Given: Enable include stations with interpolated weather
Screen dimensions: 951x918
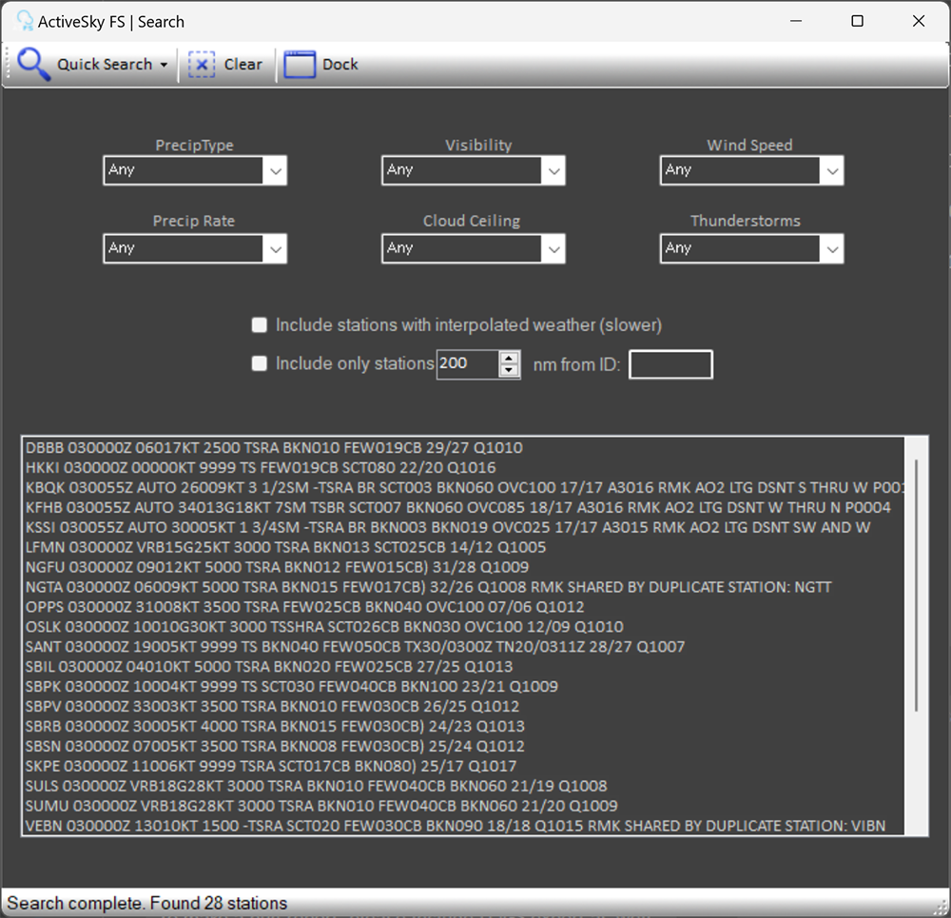Looking at the screenshot, I should (259, 325).
